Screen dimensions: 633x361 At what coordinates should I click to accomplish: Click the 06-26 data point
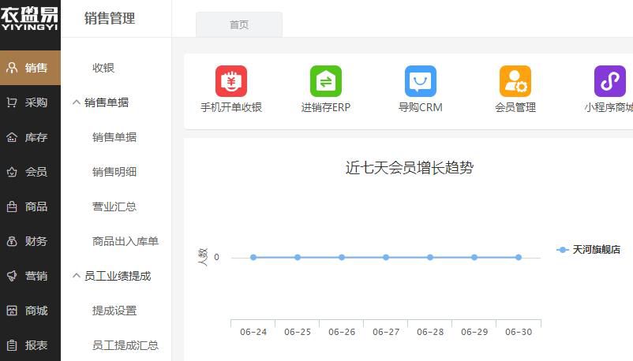(x=342, y=257)
